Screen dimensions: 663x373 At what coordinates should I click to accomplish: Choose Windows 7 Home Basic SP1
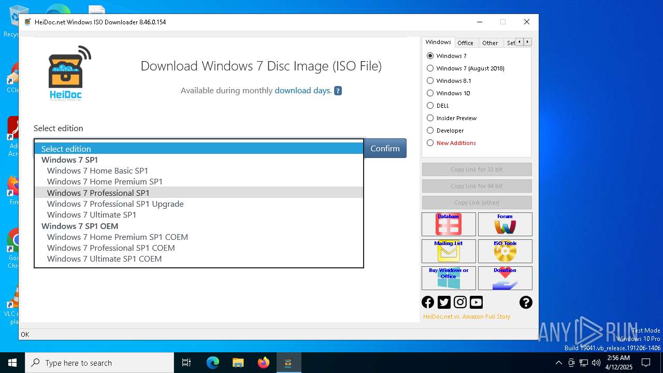point(199,170)
